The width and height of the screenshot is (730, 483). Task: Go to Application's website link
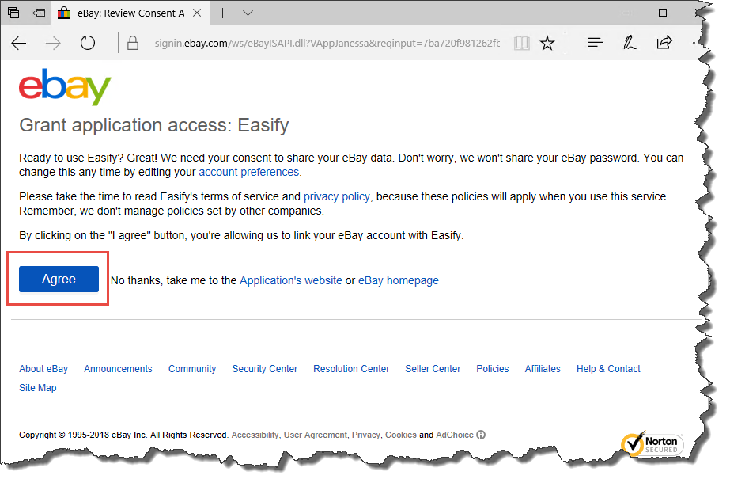click(290, 280)
